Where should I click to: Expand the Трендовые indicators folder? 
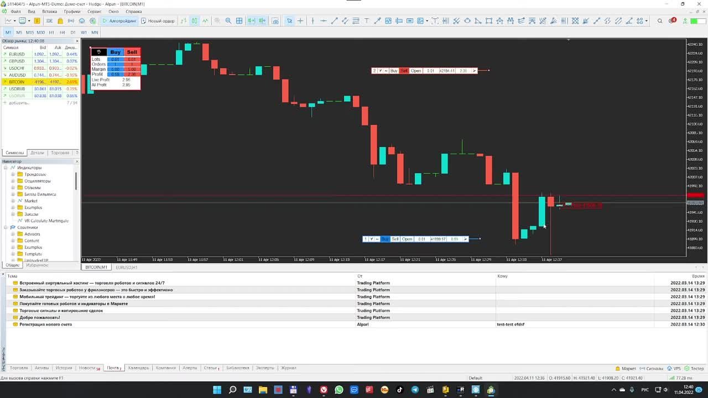[x=13, y=175]
